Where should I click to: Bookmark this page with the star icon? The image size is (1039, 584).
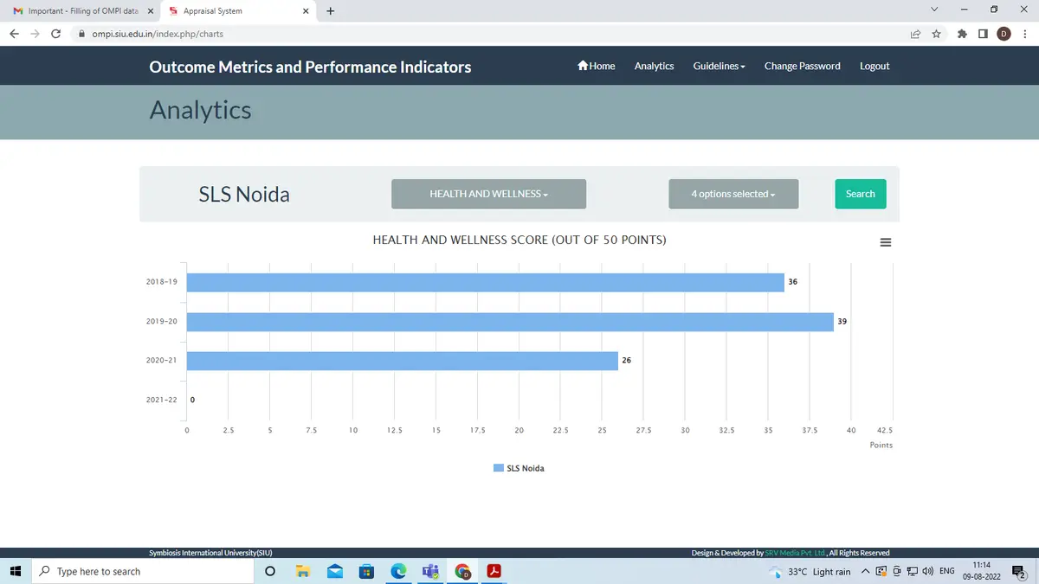(936, 34)
